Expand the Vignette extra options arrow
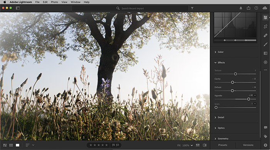 (x=255, y=95)
